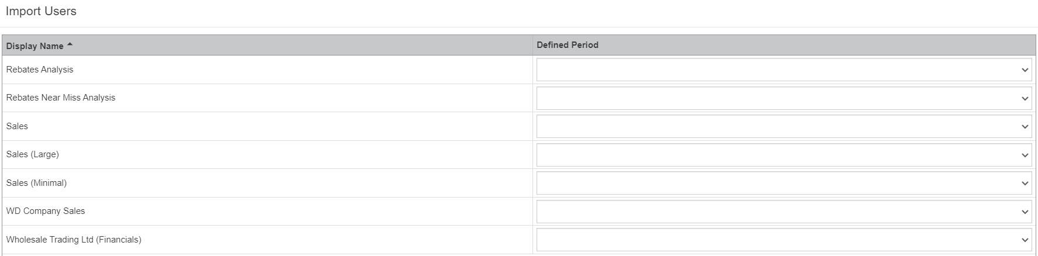Sort by the Display Name column header

35,46
